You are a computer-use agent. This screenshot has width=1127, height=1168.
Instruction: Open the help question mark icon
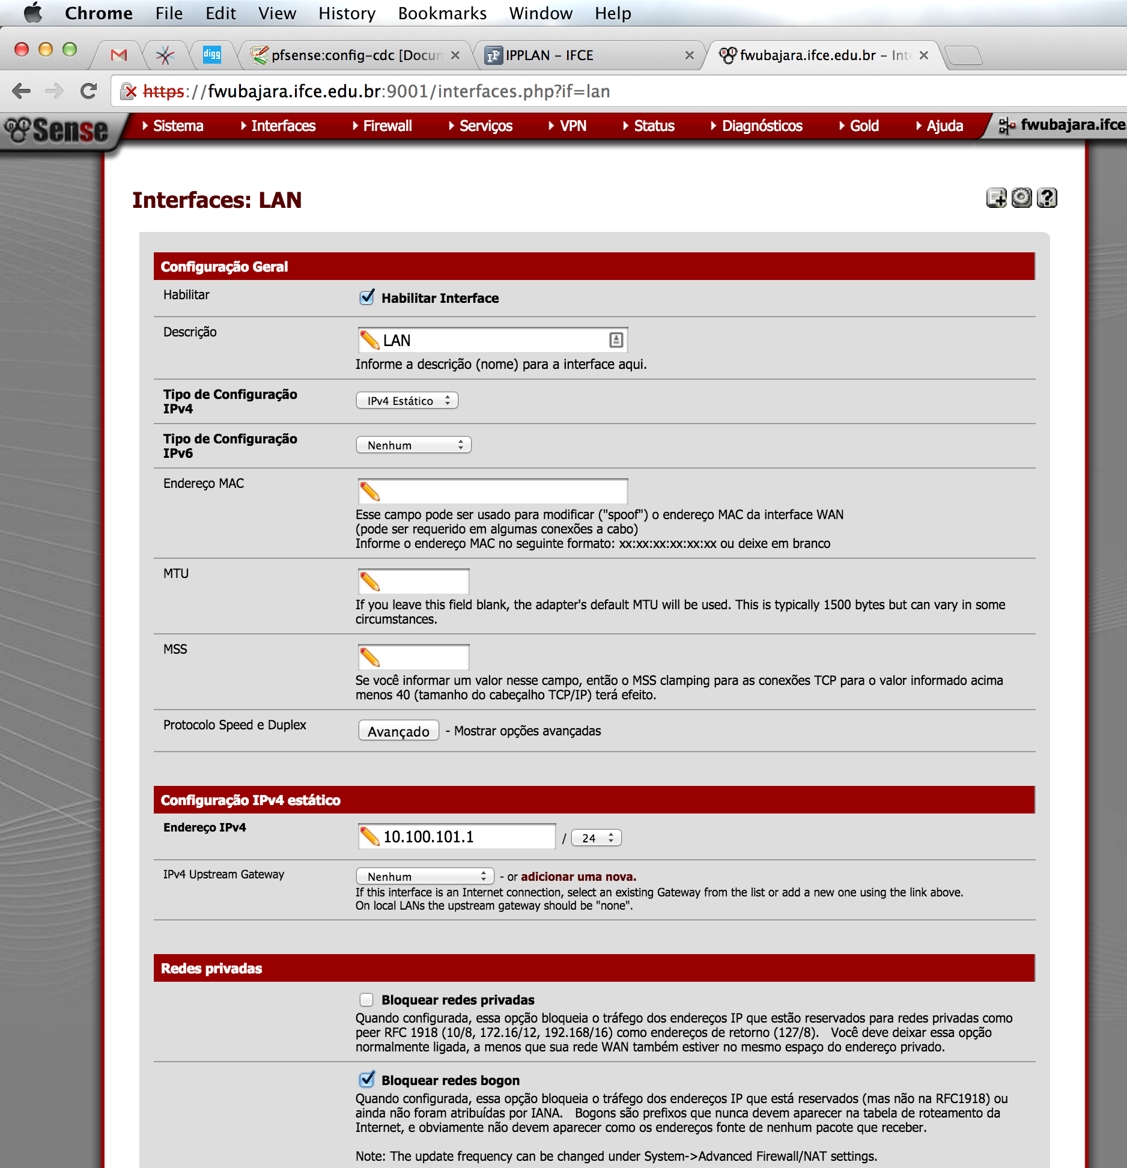click(1047, 198)
